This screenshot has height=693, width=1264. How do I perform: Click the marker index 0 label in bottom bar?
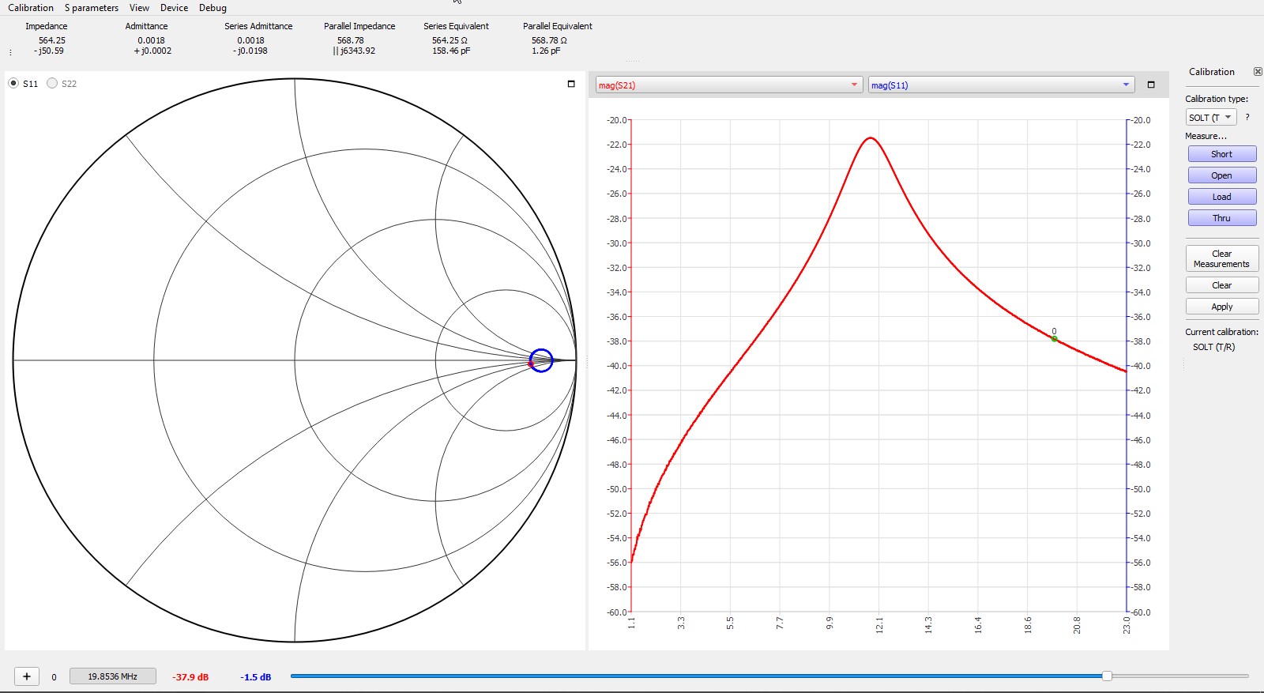[54, 677]
